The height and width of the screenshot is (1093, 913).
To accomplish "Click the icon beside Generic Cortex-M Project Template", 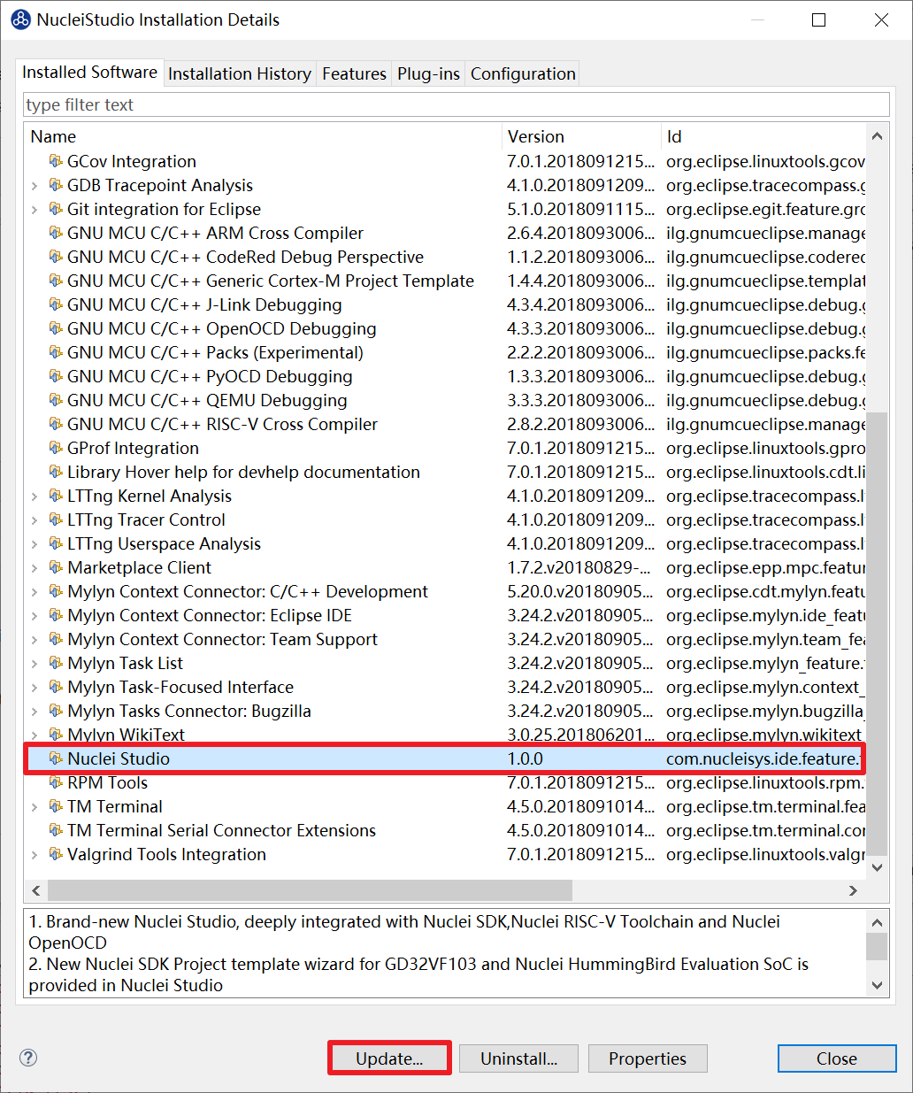I will pyautogui.click(x=56, y=281).
